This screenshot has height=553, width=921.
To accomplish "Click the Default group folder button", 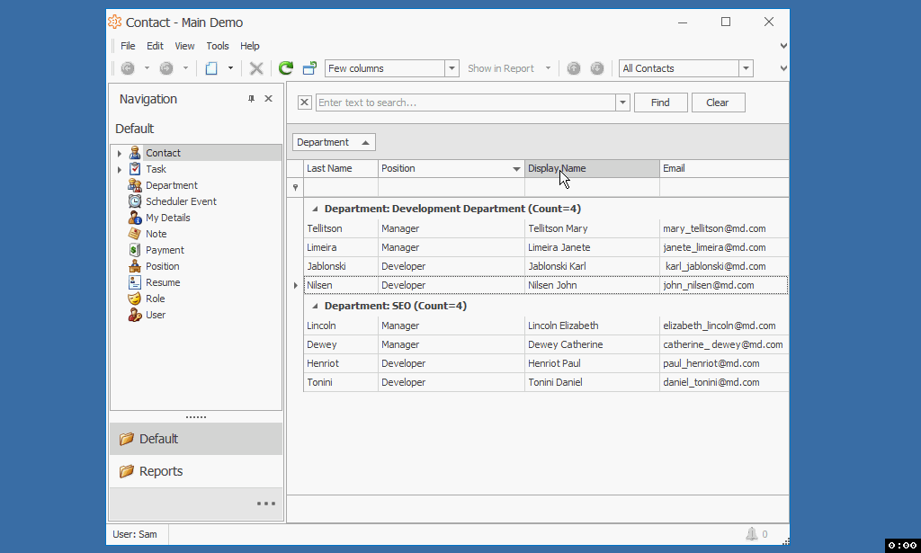I will click(x=195, y=439).
